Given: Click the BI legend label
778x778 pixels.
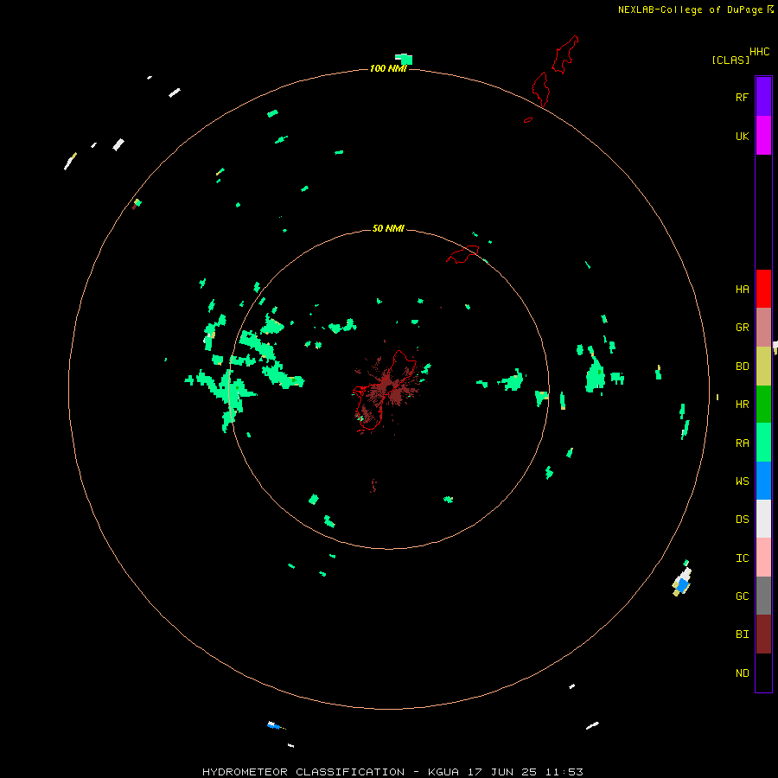Looking at the screenshot, I should point(742,635).
